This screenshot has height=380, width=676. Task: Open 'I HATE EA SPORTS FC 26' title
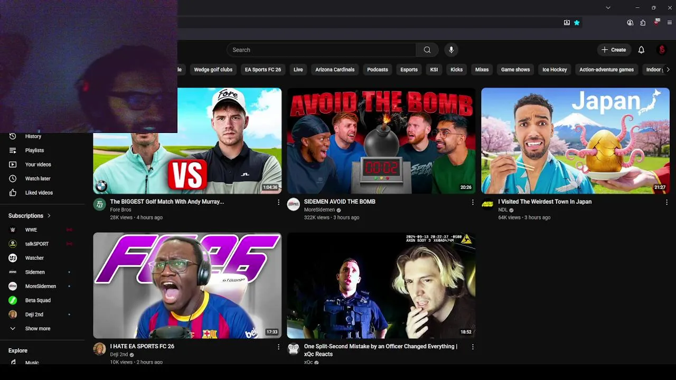(x=142, y=346)
